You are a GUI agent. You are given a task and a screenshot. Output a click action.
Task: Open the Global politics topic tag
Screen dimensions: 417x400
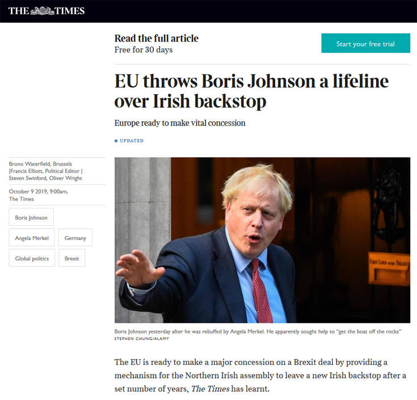click(32, 258)
